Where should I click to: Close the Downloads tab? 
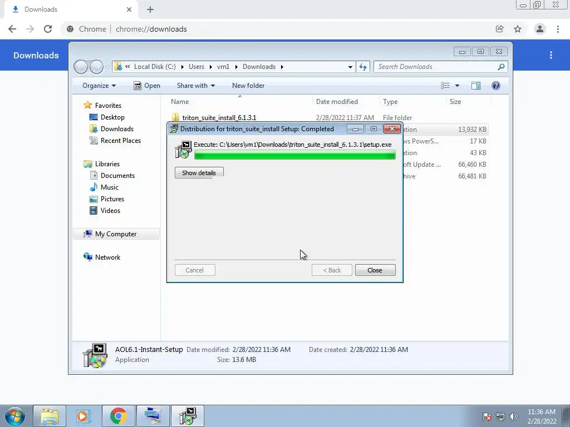(x=129, y=10)
